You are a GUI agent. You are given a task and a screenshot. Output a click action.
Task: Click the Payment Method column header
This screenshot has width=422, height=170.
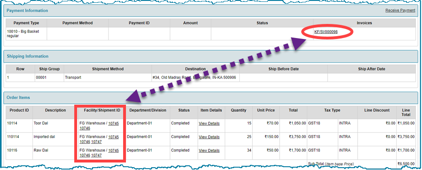coord(78,23)
